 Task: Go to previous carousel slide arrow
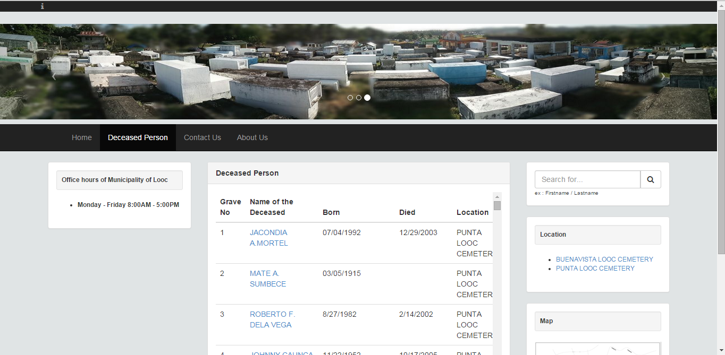click(x=54, y=76)
